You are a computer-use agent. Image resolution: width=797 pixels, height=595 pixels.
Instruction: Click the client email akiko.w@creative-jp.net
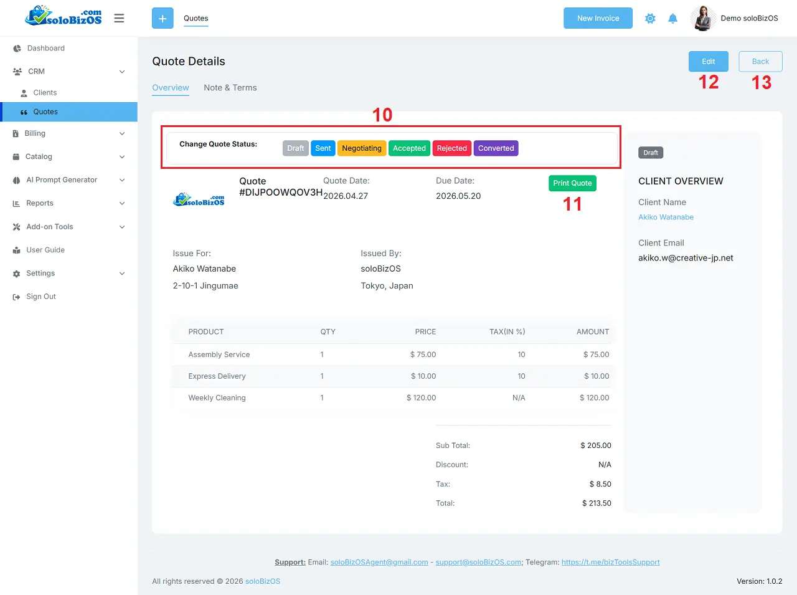(x=686, y=258)
